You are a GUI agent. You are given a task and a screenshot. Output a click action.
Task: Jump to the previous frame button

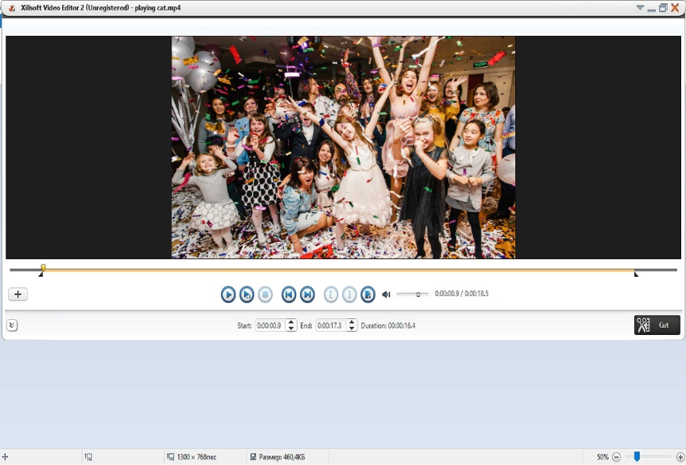[289, 294]
